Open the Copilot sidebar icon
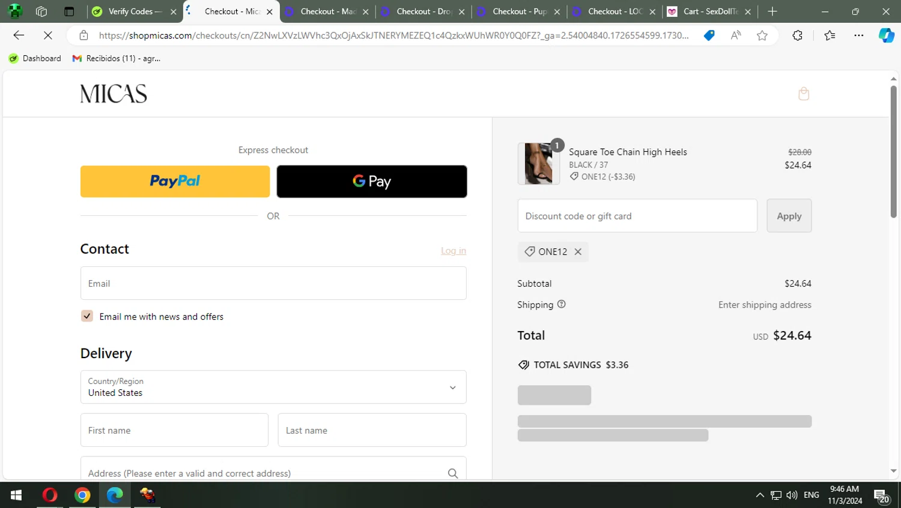 [x=887, y=35]
